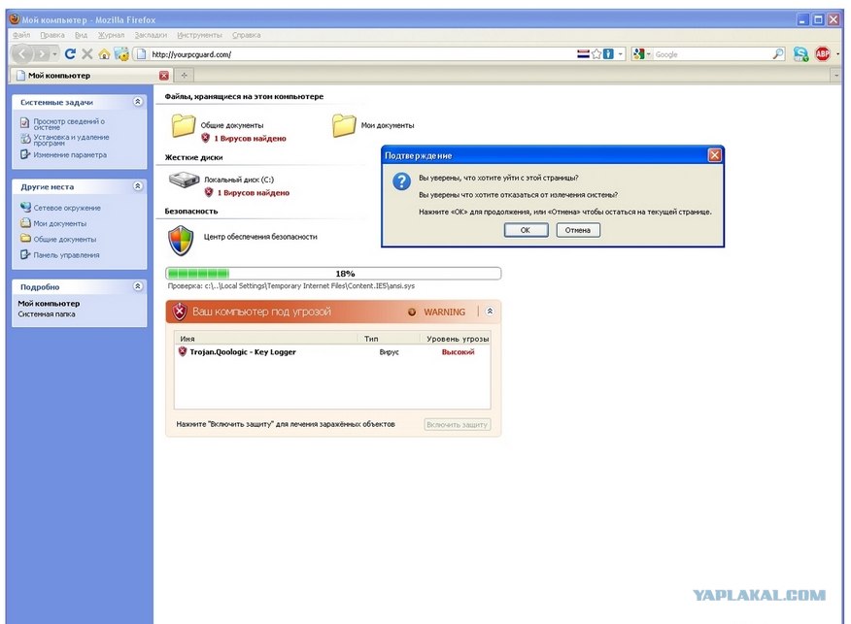Click the security center shield icon
Image resolution: width=851 pixels, height=624 pixels.
coord(181,241)
